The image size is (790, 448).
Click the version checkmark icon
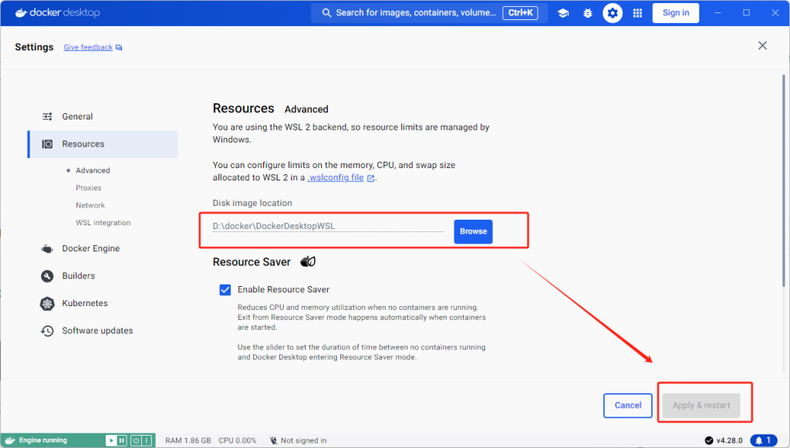[709, 440]
